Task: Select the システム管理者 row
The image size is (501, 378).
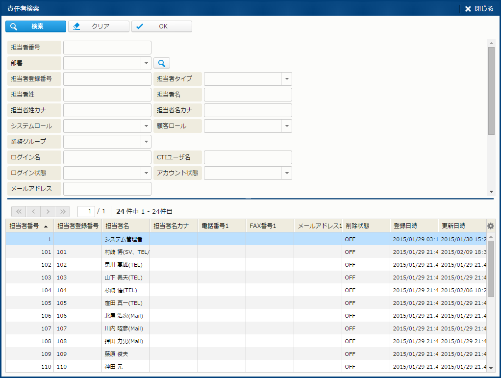Action: 124,239
